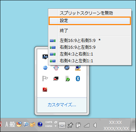Click the language bar restore icon
The image size is (136, 132).
56,122
